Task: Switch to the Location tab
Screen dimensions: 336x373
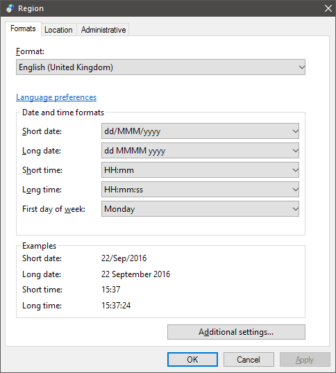Action: (x=58, y=30)
